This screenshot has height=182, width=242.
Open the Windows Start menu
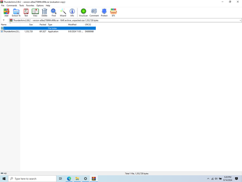[x=4, y=179]
